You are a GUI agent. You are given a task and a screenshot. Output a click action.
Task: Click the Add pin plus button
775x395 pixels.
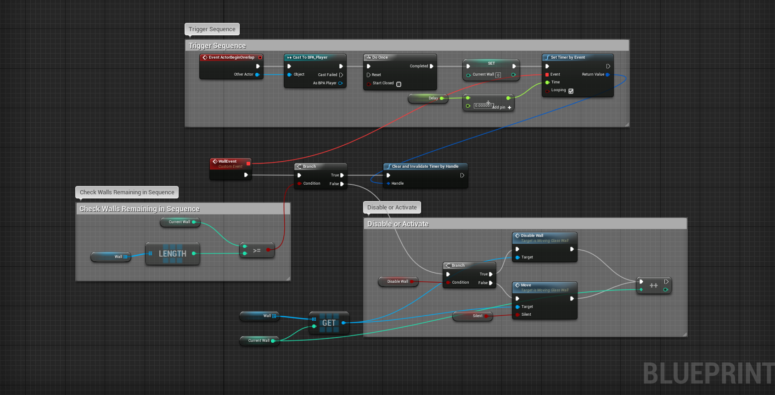(x=509, y=108)
